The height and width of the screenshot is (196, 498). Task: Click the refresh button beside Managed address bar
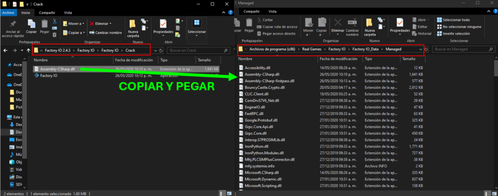426,49
